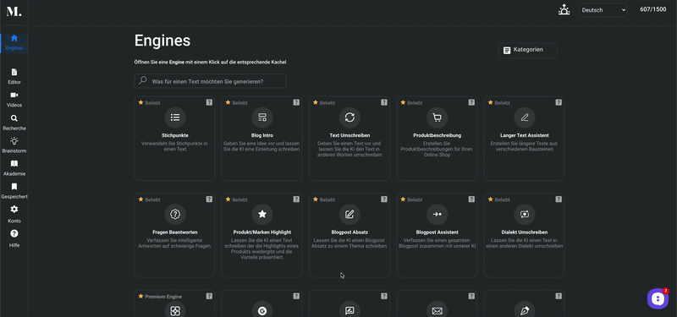Open Langer Text Assistent tile
The height and width of the screenshot is (317, 677).
(x=524, y=138)
